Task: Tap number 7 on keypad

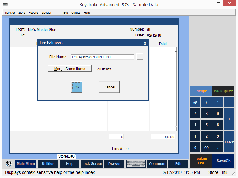Action: pyautogui.click(x=195, y=113)
